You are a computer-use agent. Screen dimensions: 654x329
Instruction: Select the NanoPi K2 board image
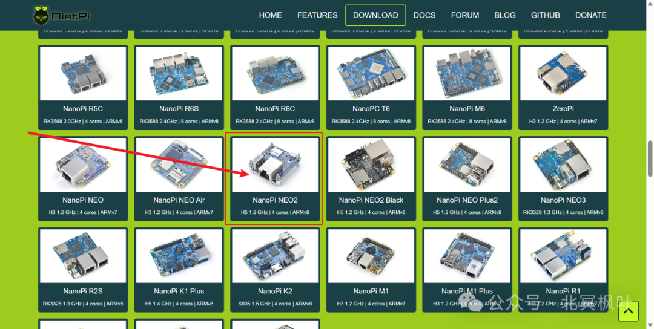[x=275, y=256]
